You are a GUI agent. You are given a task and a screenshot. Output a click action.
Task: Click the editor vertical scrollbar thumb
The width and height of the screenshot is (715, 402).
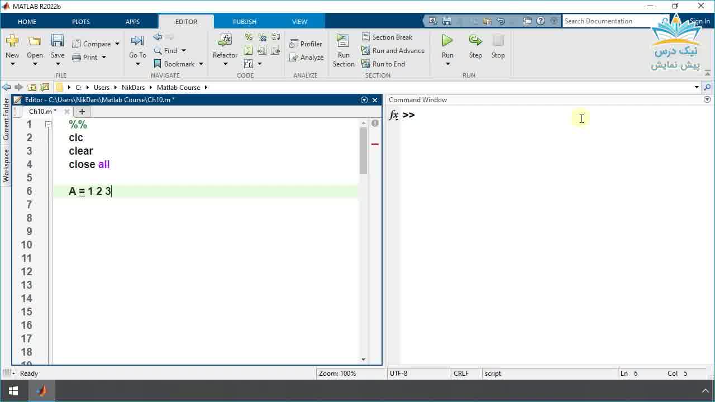point(364,151)
